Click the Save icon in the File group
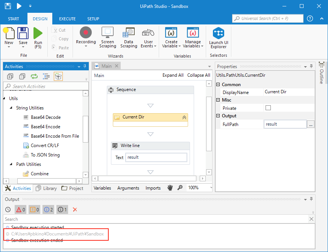The width and height of the screenshot is (328, 252). (x=23, y=34)
